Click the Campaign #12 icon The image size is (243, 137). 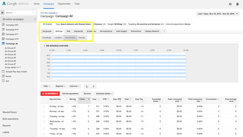pyautogui.click(x=3, y=39)
